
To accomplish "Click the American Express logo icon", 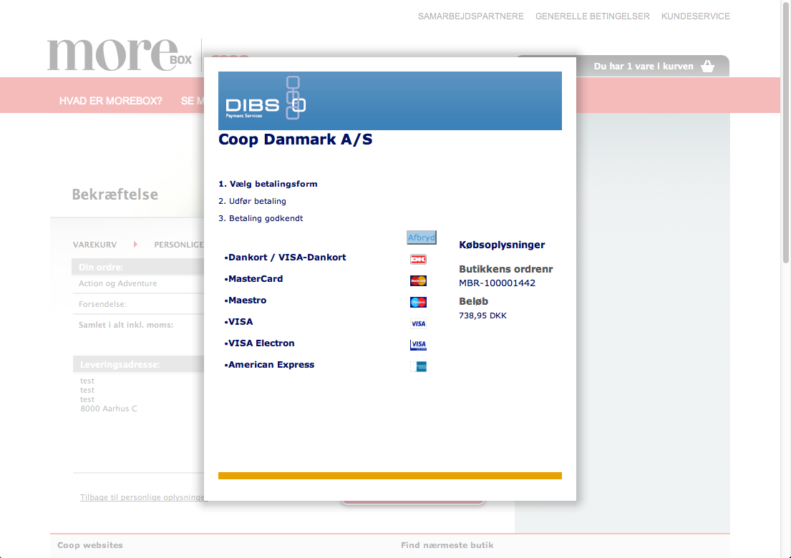I will click(418, 366).
